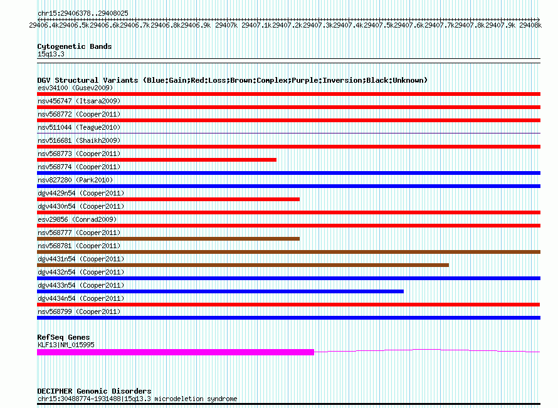Click the red bar under nsv568772

click(288, 120)
